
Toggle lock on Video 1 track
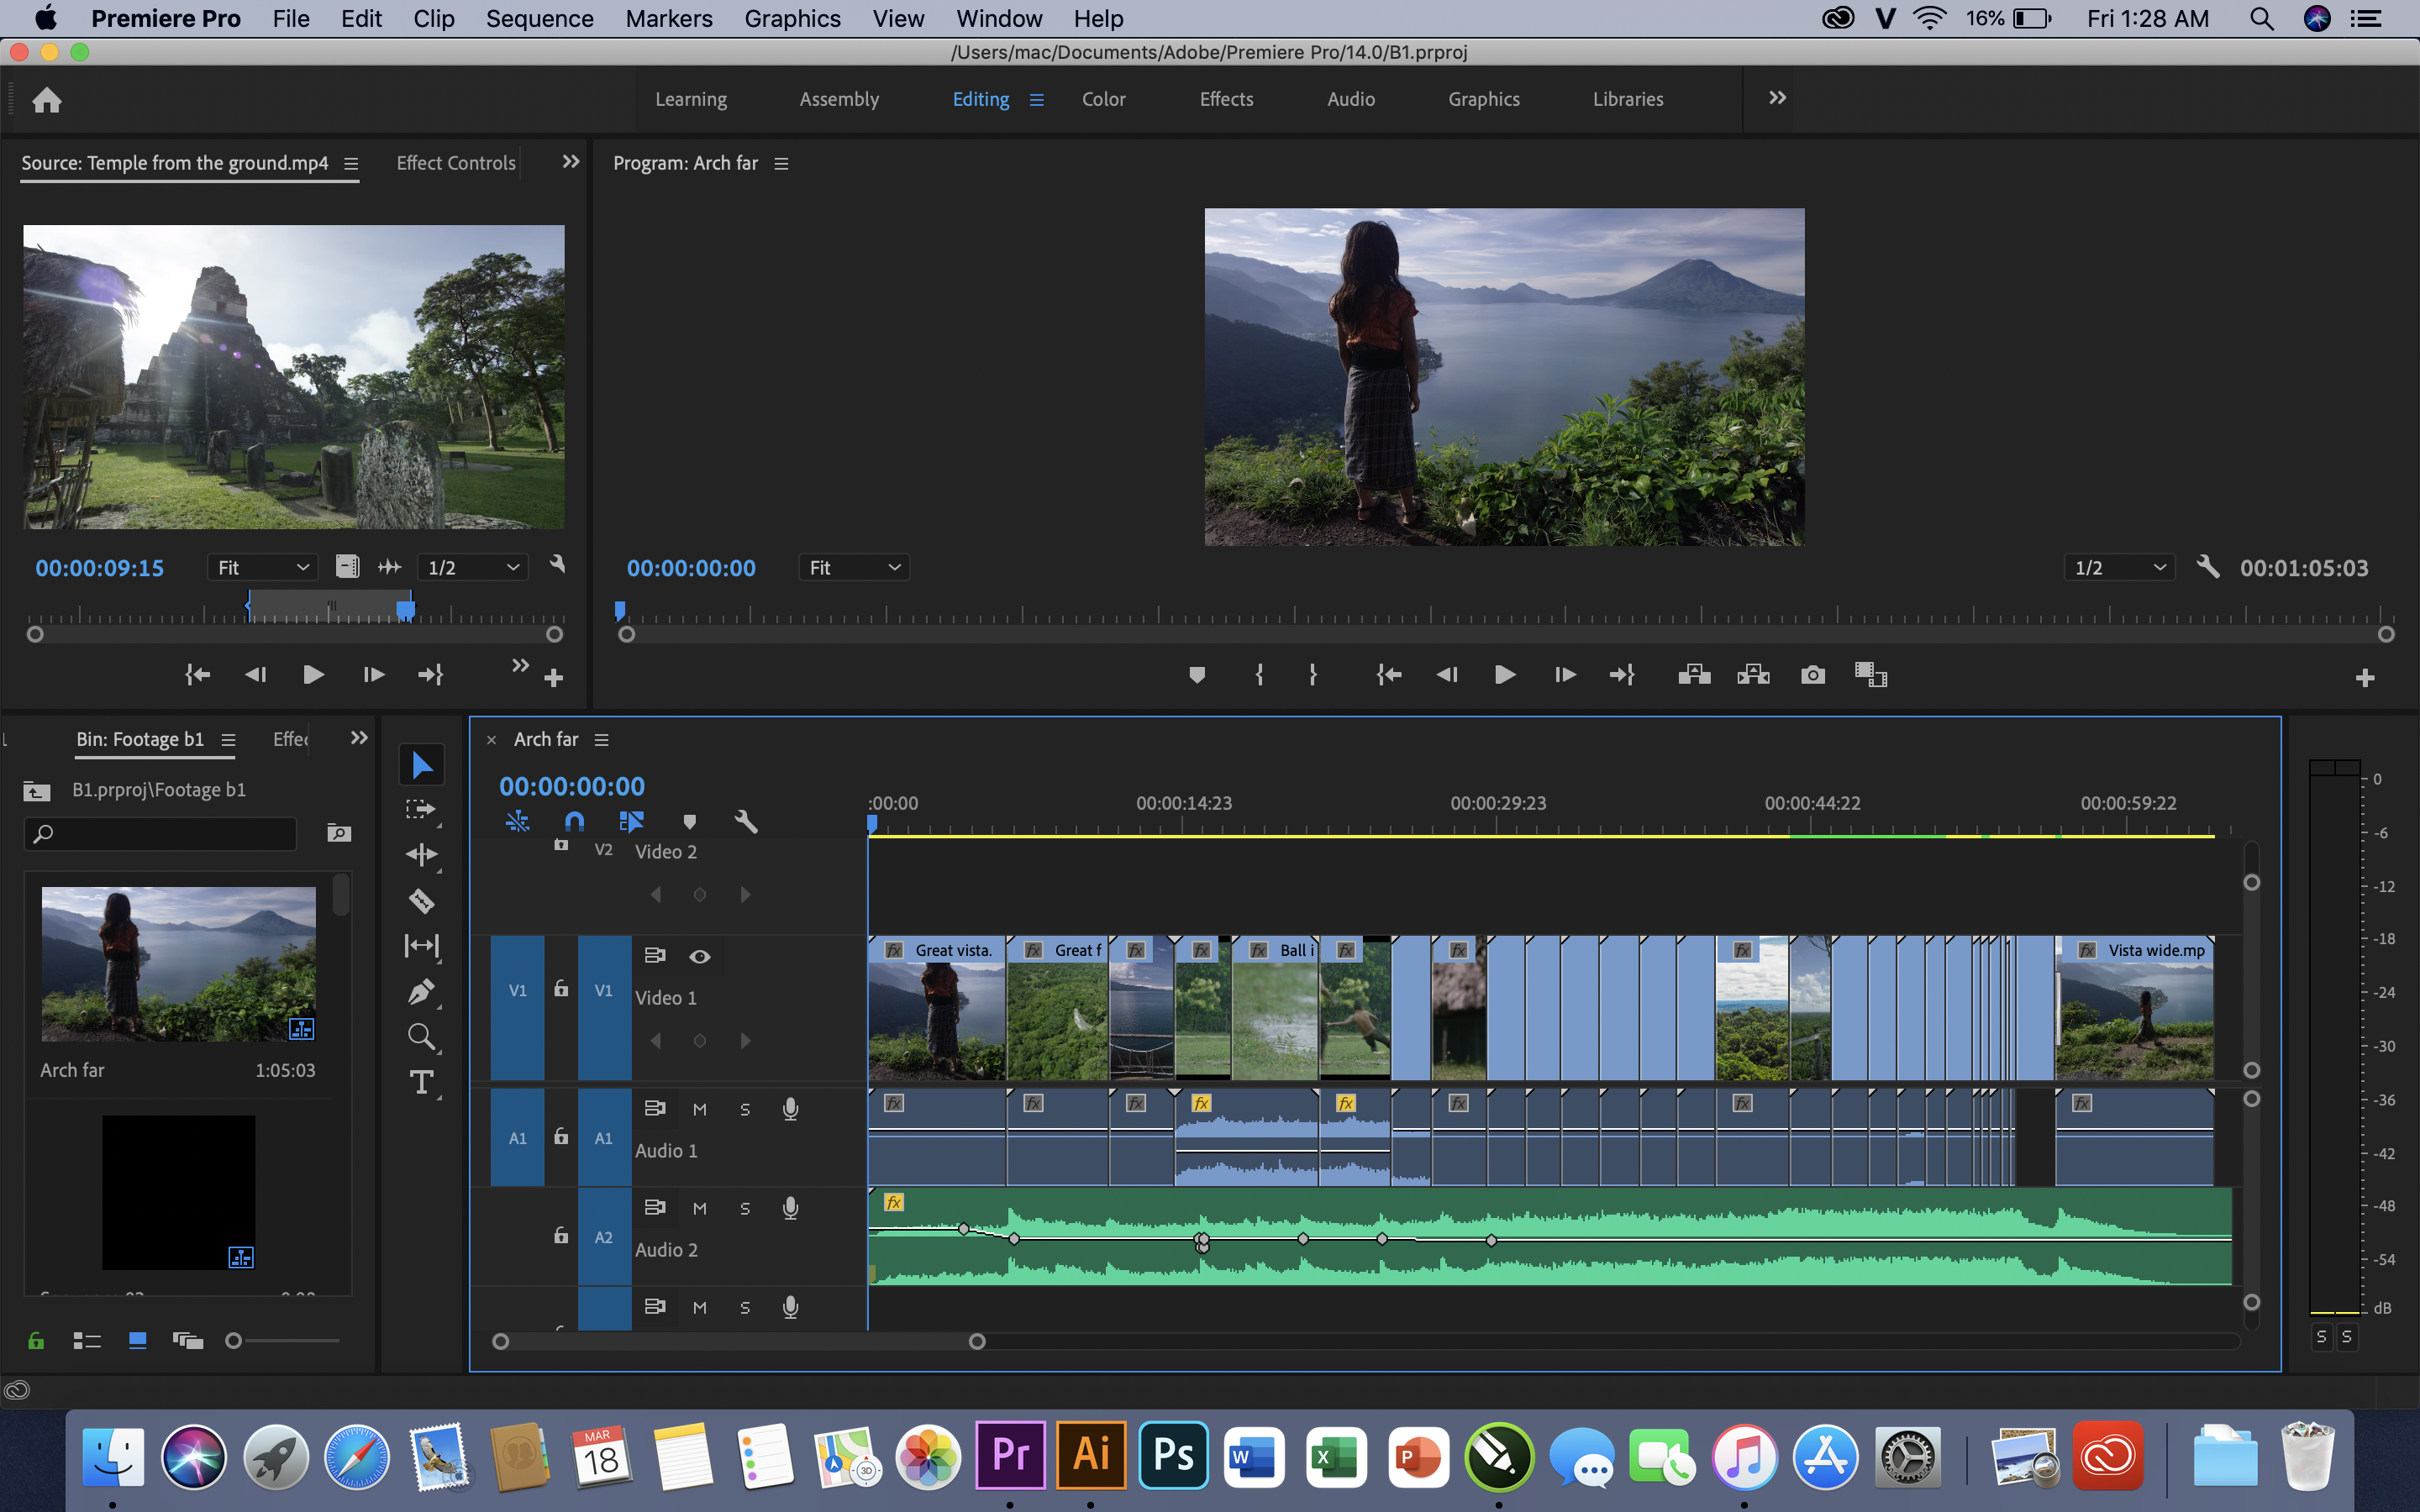(x=561, y=989)
